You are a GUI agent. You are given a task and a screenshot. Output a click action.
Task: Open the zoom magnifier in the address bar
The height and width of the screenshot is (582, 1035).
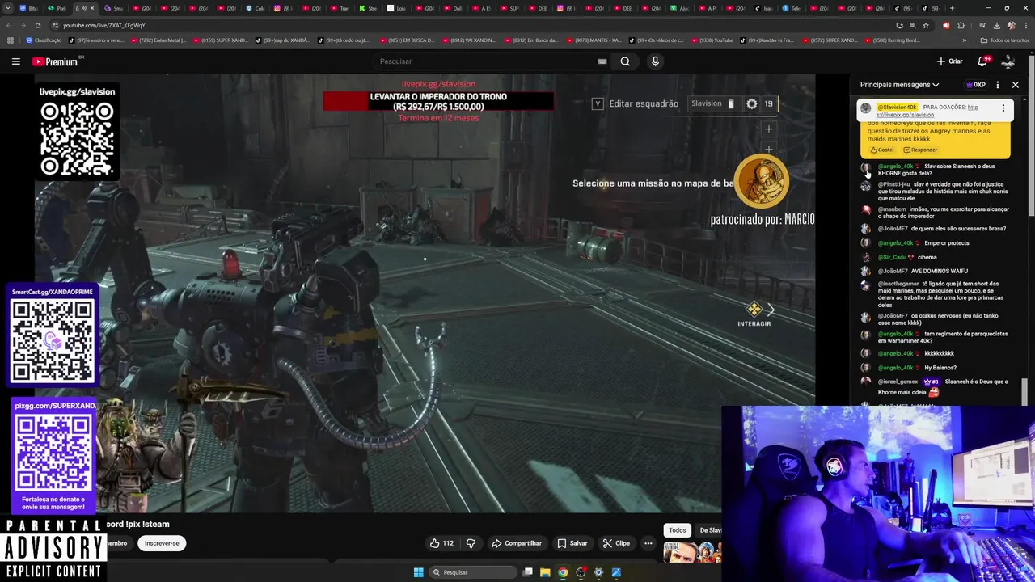point(912,25)
